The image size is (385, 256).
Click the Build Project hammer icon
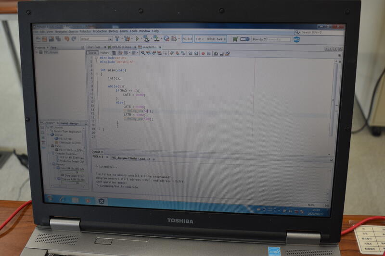click(x=117, y=38)
